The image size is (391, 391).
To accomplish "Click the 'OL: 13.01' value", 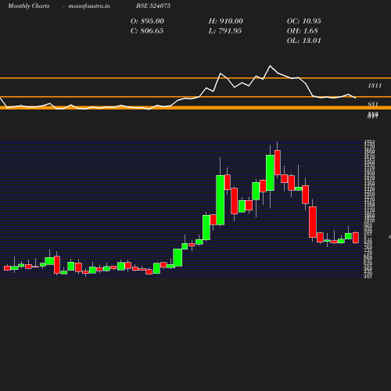I will tap(304, 41).
